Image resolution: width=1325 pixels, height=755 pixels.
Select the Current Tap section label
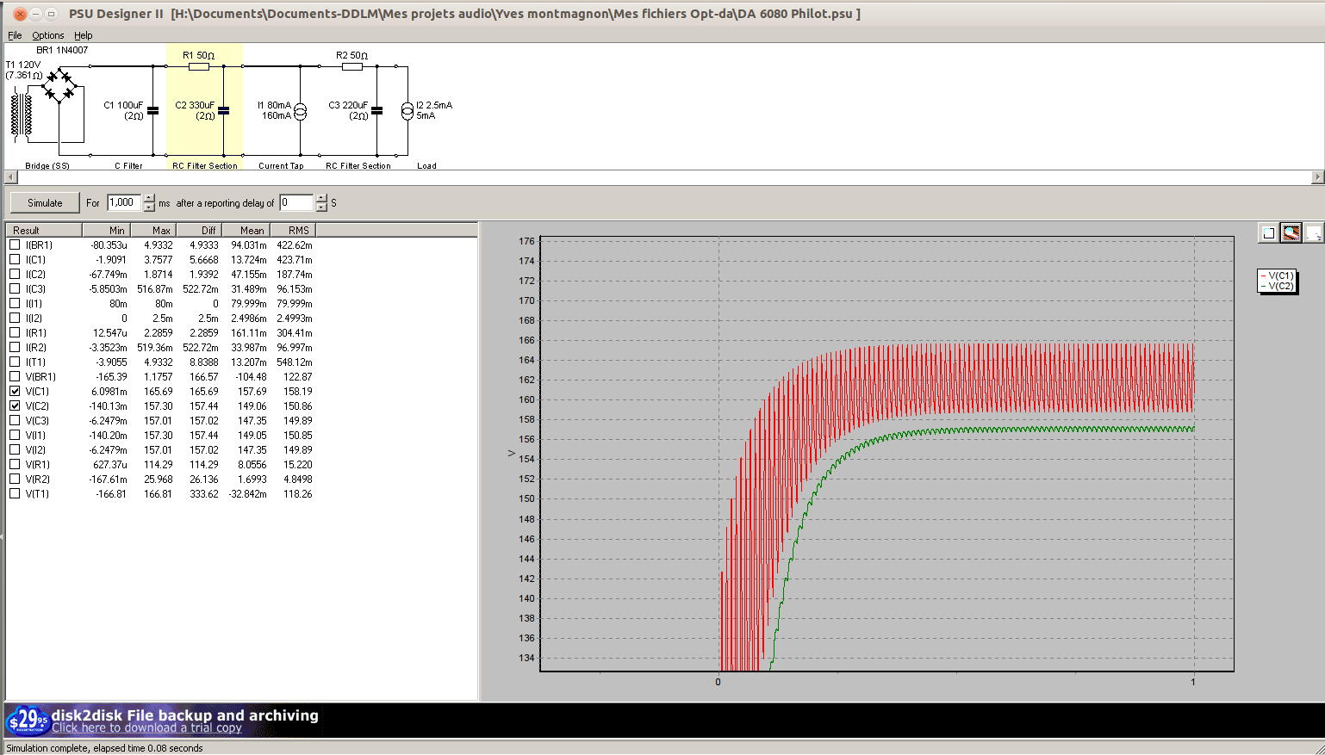(x=281, y=165)
